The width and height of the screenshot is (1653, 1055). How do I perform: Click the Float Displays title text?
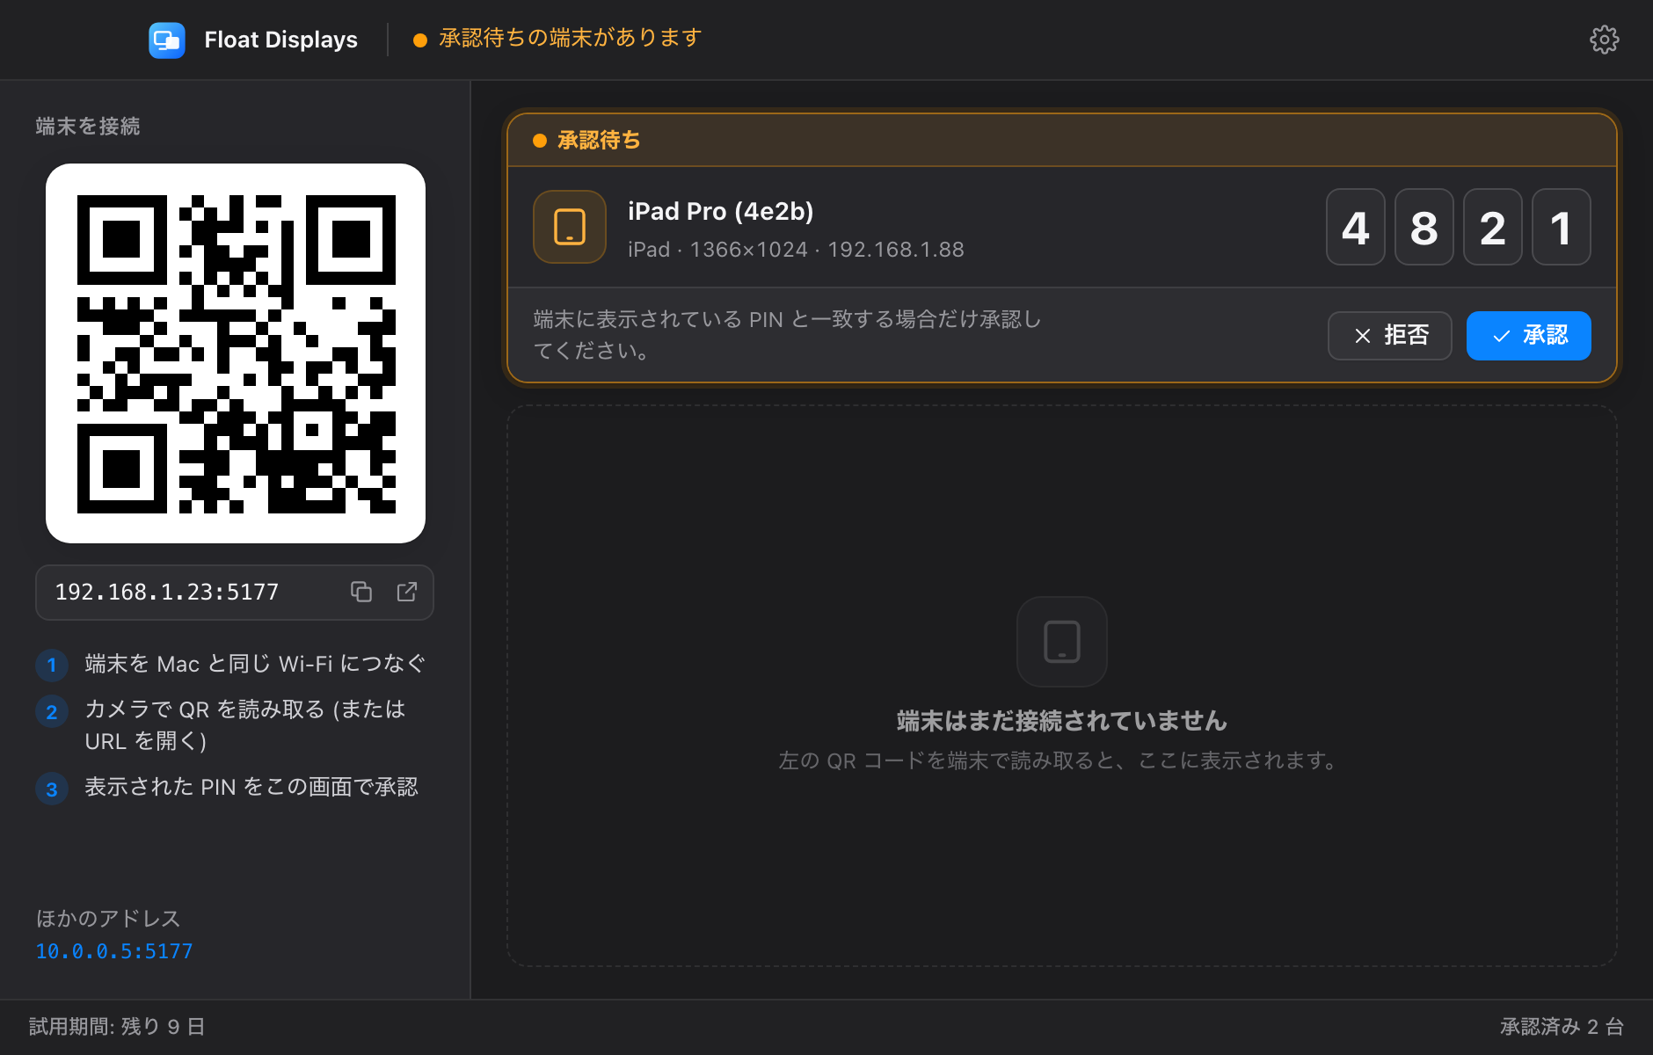click(x=280, y=40)
